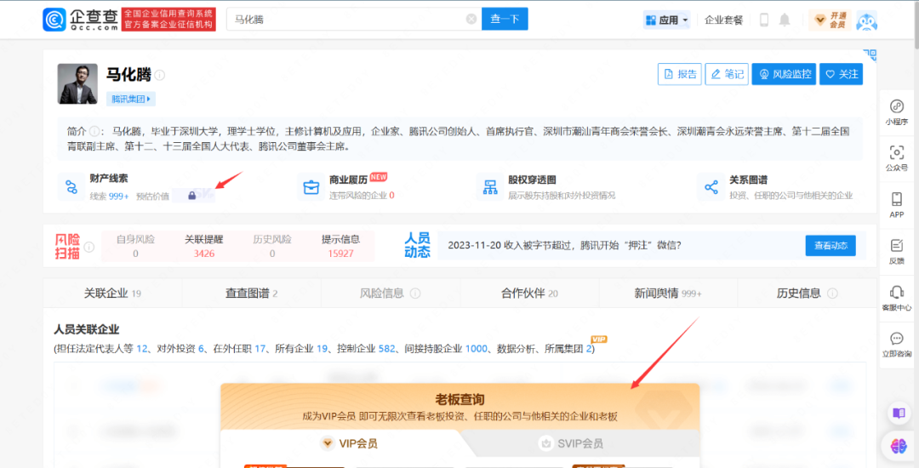The width and height of the screenshot is (919, 468).
Task: Click the 风险监控 button
Action: [784, 74]
